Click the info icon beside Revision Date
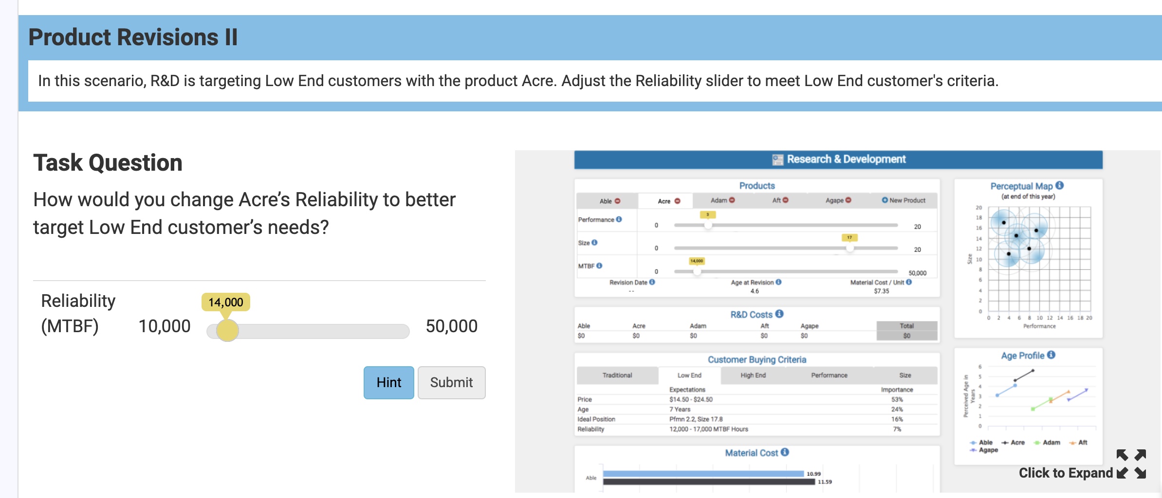 click(652, 282)
